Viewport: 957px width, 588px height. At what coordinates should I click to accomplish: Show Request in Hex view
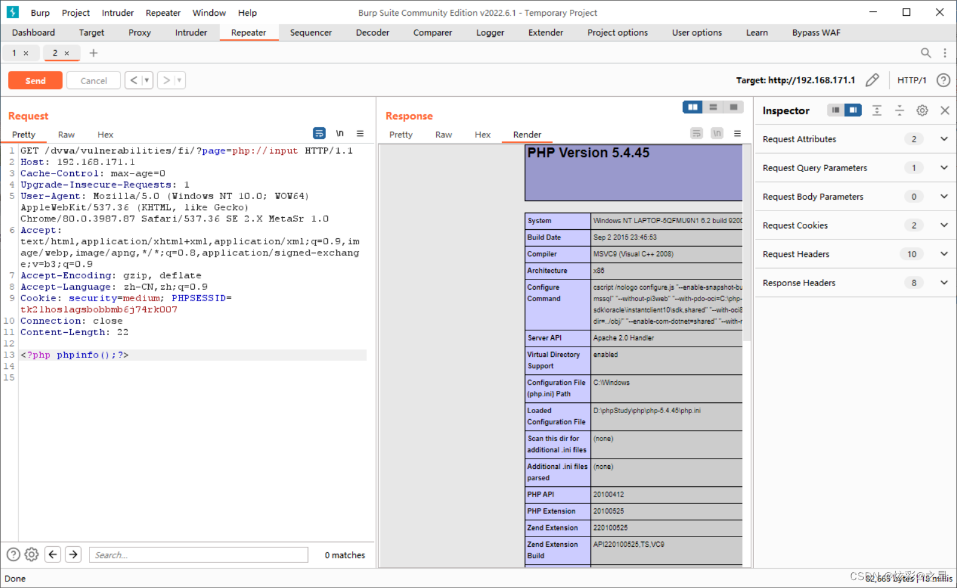tap(105, 134)
